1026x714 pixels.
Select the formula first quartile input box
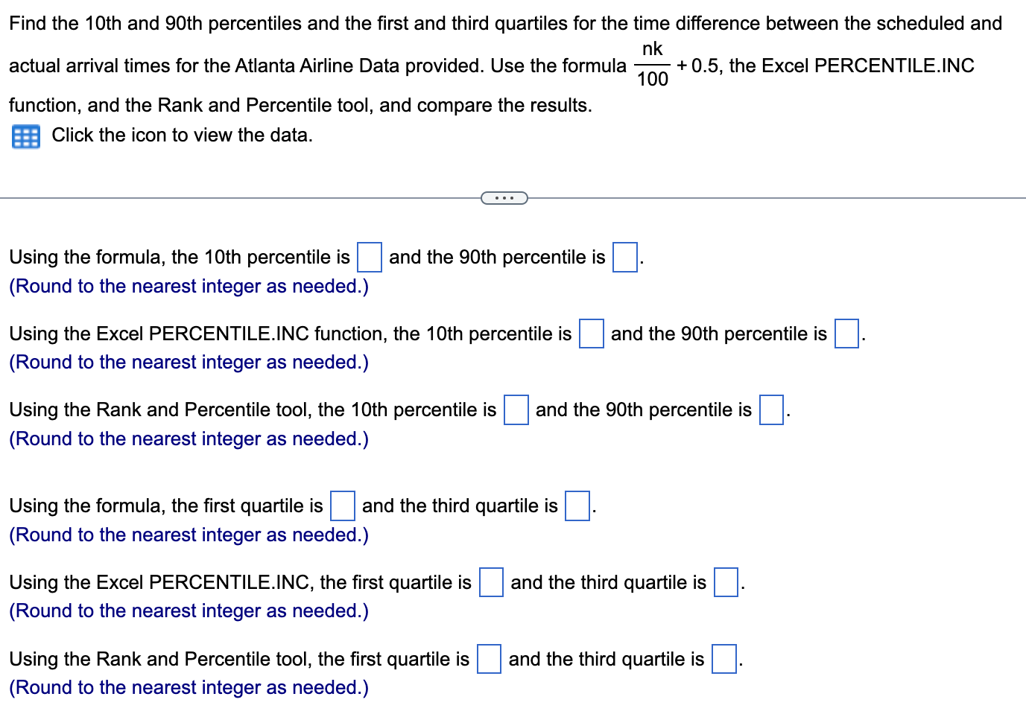click(x=341, y=506)
